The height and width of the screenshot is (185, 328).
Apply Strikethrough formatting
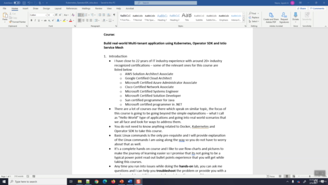[45, 21]
